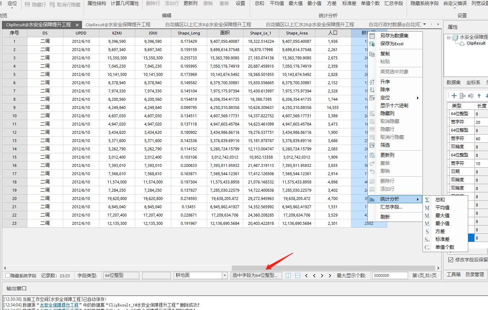Viewport: 488px width, 310px height.
Task: Click the rename field icon
Action: point(471,96)
